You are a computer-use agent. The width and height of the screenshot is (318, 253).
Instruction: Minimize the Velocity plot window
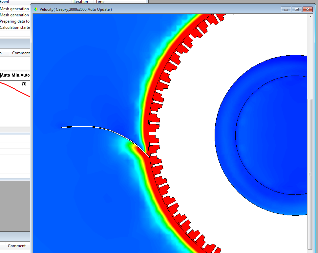tap(286, 9)
